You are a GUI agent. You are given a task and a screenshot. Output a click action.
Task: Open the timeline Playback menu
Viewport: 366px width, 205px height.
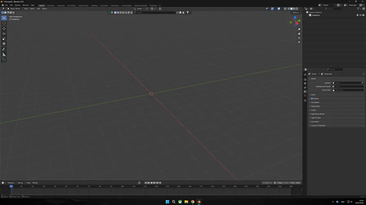12,183
